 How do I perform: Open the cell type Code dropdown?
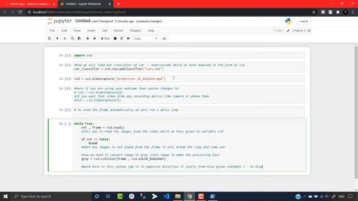point(145,39)
